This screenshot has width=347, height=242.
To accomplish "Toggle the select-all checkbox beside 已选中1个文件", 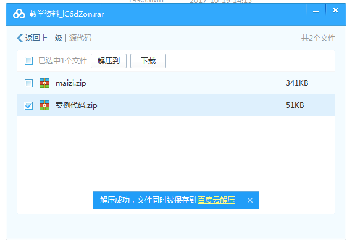I will click(x=28, y=61).
